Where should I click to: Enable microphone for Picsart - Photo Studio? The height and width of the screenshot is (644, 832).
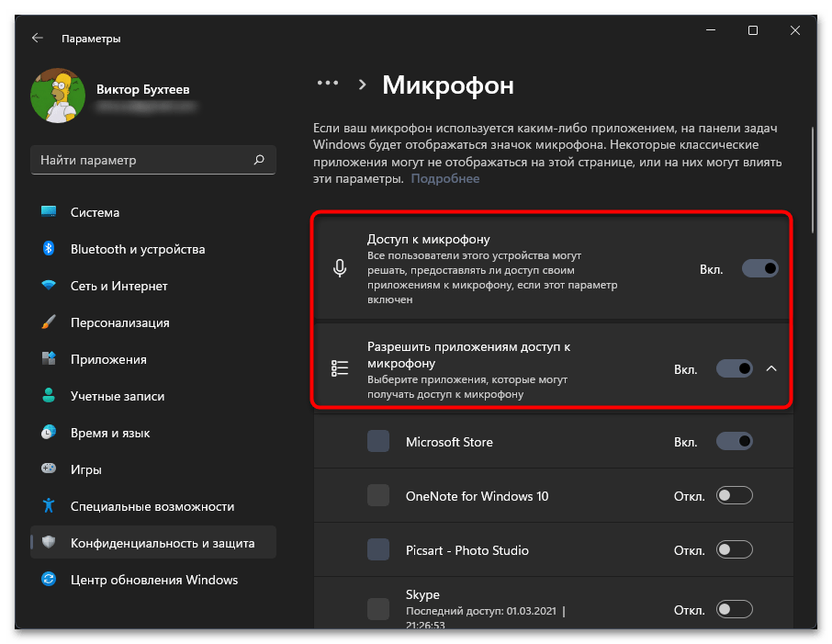(x=735, y=549)
